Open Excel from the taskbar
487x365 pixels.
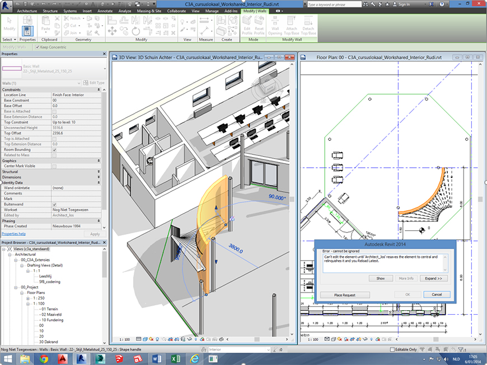176,359
